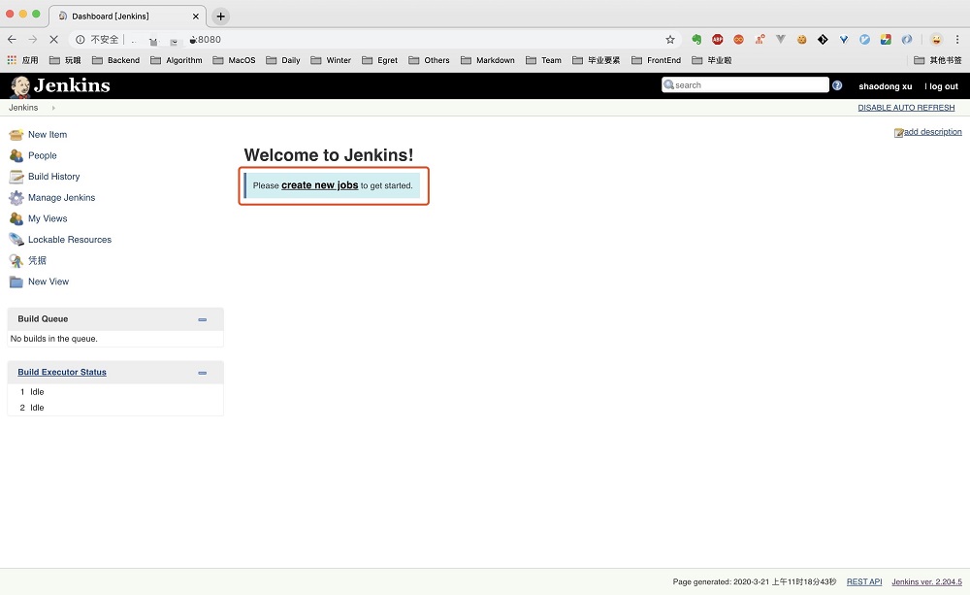Open a new browser tab

220,17
